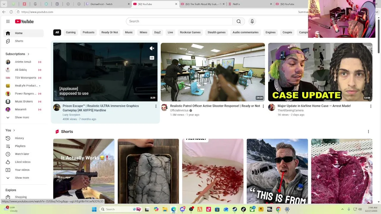This screenshot has height=214, width=381.
Task: Select the Podcasts filter chip
Action: pos(88,32)
